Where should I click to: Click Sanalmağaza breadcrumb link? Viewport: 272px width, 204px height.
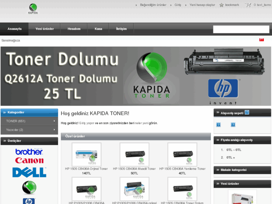pyautogui.click(x=11, y=40)
